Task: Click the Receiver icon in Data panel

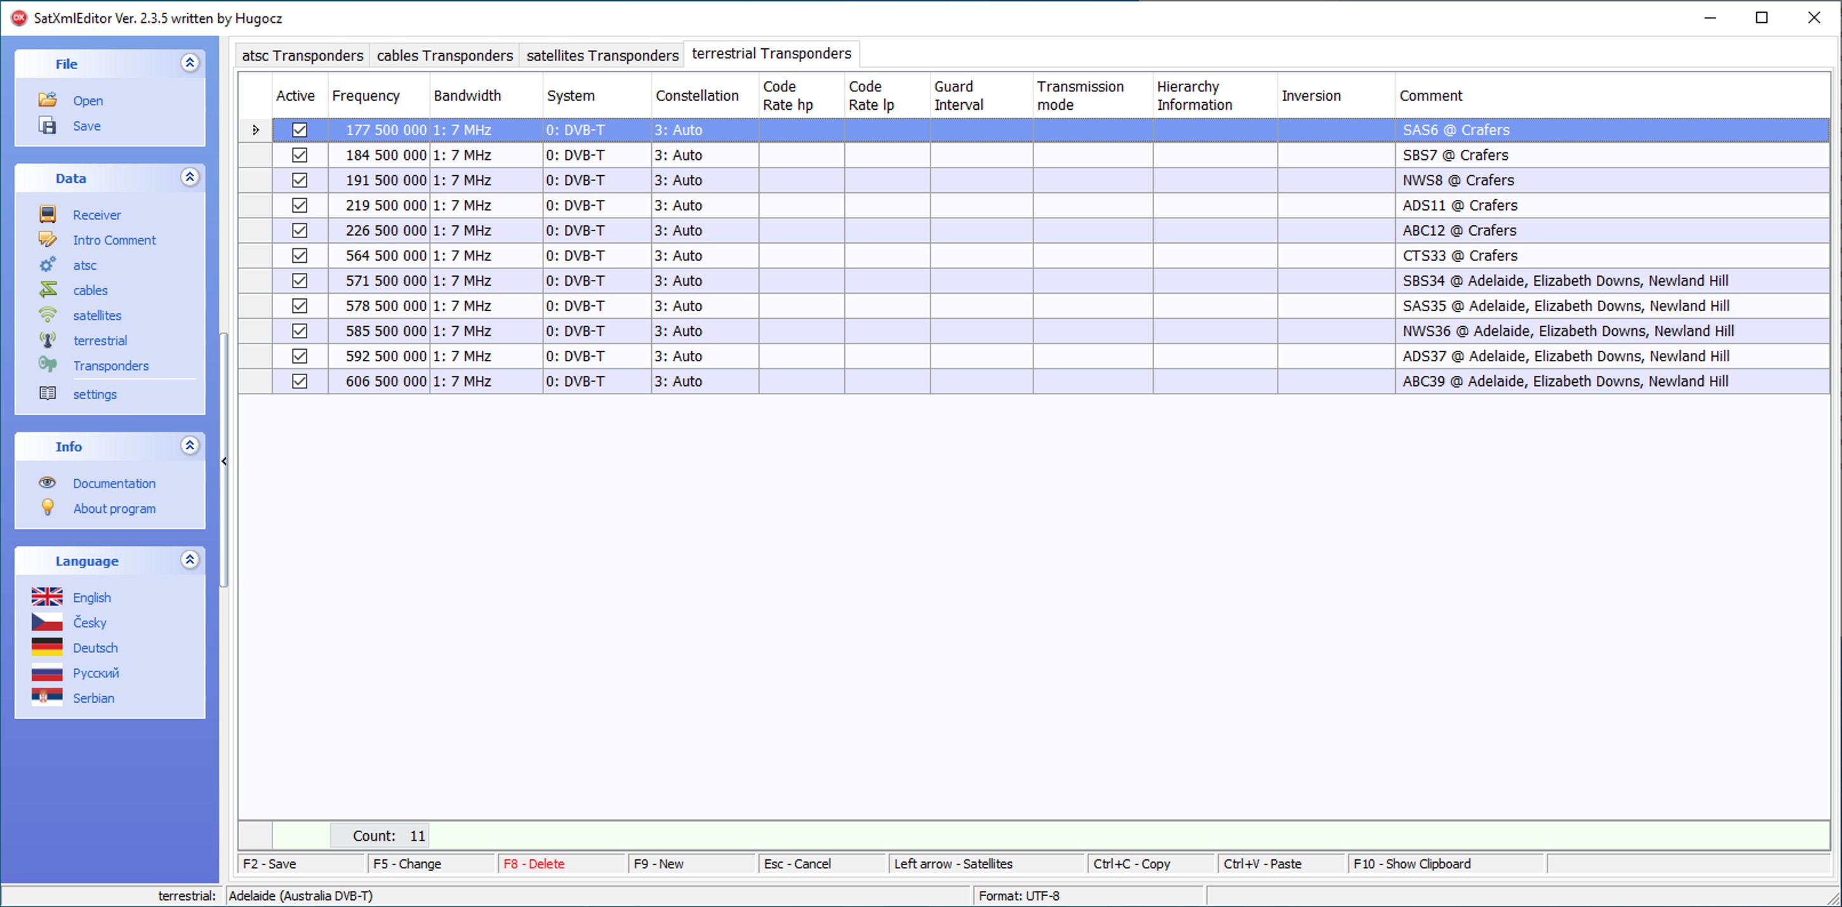Action: tap(47, 214)
